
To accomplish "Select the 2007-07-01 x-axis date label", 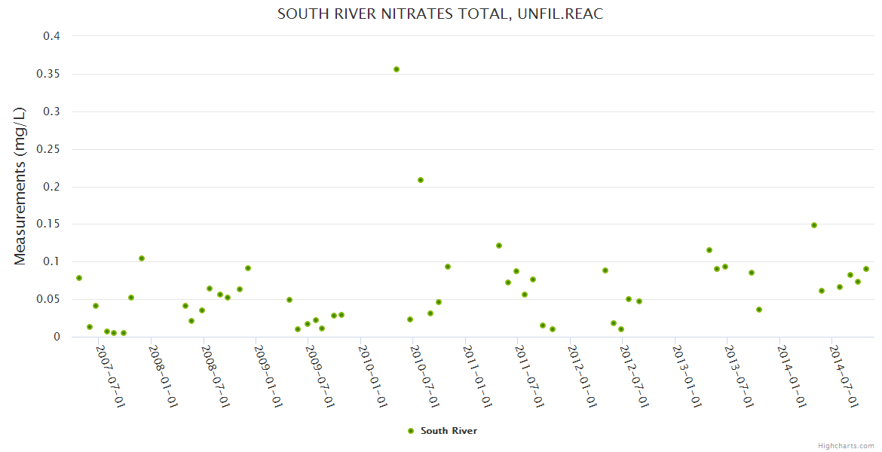I will click(112, 376).
